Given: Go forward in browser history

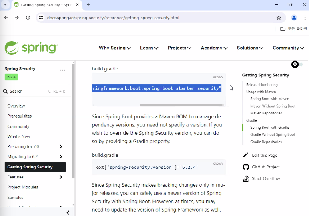Looking at the screenshot, I should [x=17, y=18].
